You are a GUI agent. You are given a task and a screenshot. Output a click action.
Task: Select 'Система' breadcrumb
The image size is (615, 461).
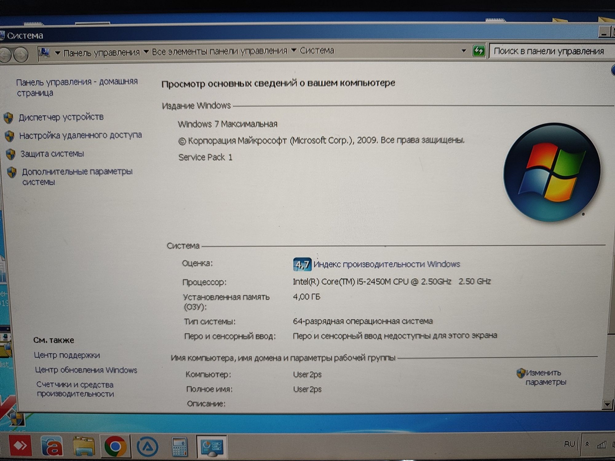(x=317, y=50)
